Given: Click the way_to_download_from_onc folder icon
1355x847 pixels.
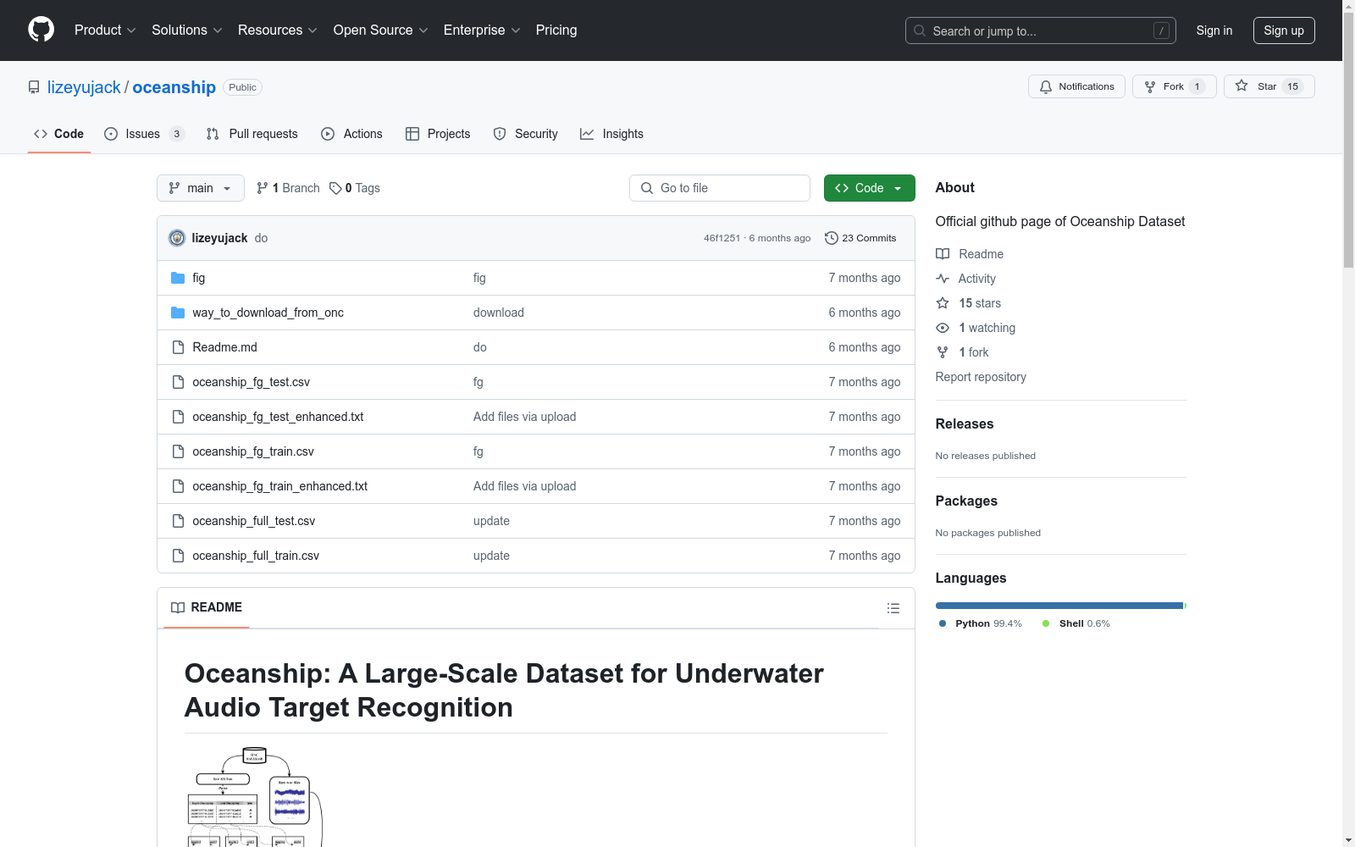Looking at the screenshot, I should (178, 313).
